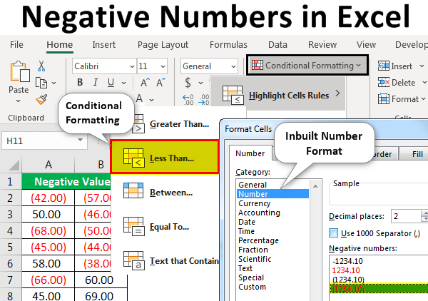This screenshot has height=301, width=428.
Task: Open the font name Calibri dropdown
Action: 132,66
